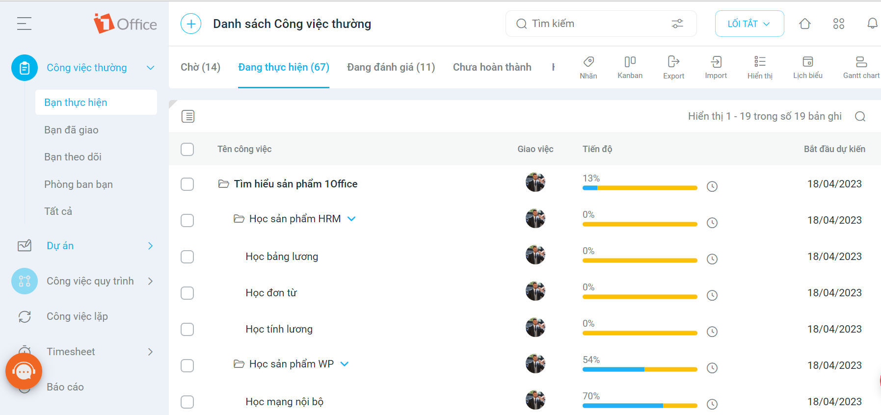
Task: Check the checkbox next to Tìm hiểu sản phẩm 1Office
Action: tap(187, 184)
